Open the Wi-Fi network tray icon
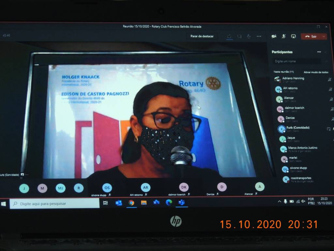Screen dimensions: 334x251 click(x=298, y=201)
